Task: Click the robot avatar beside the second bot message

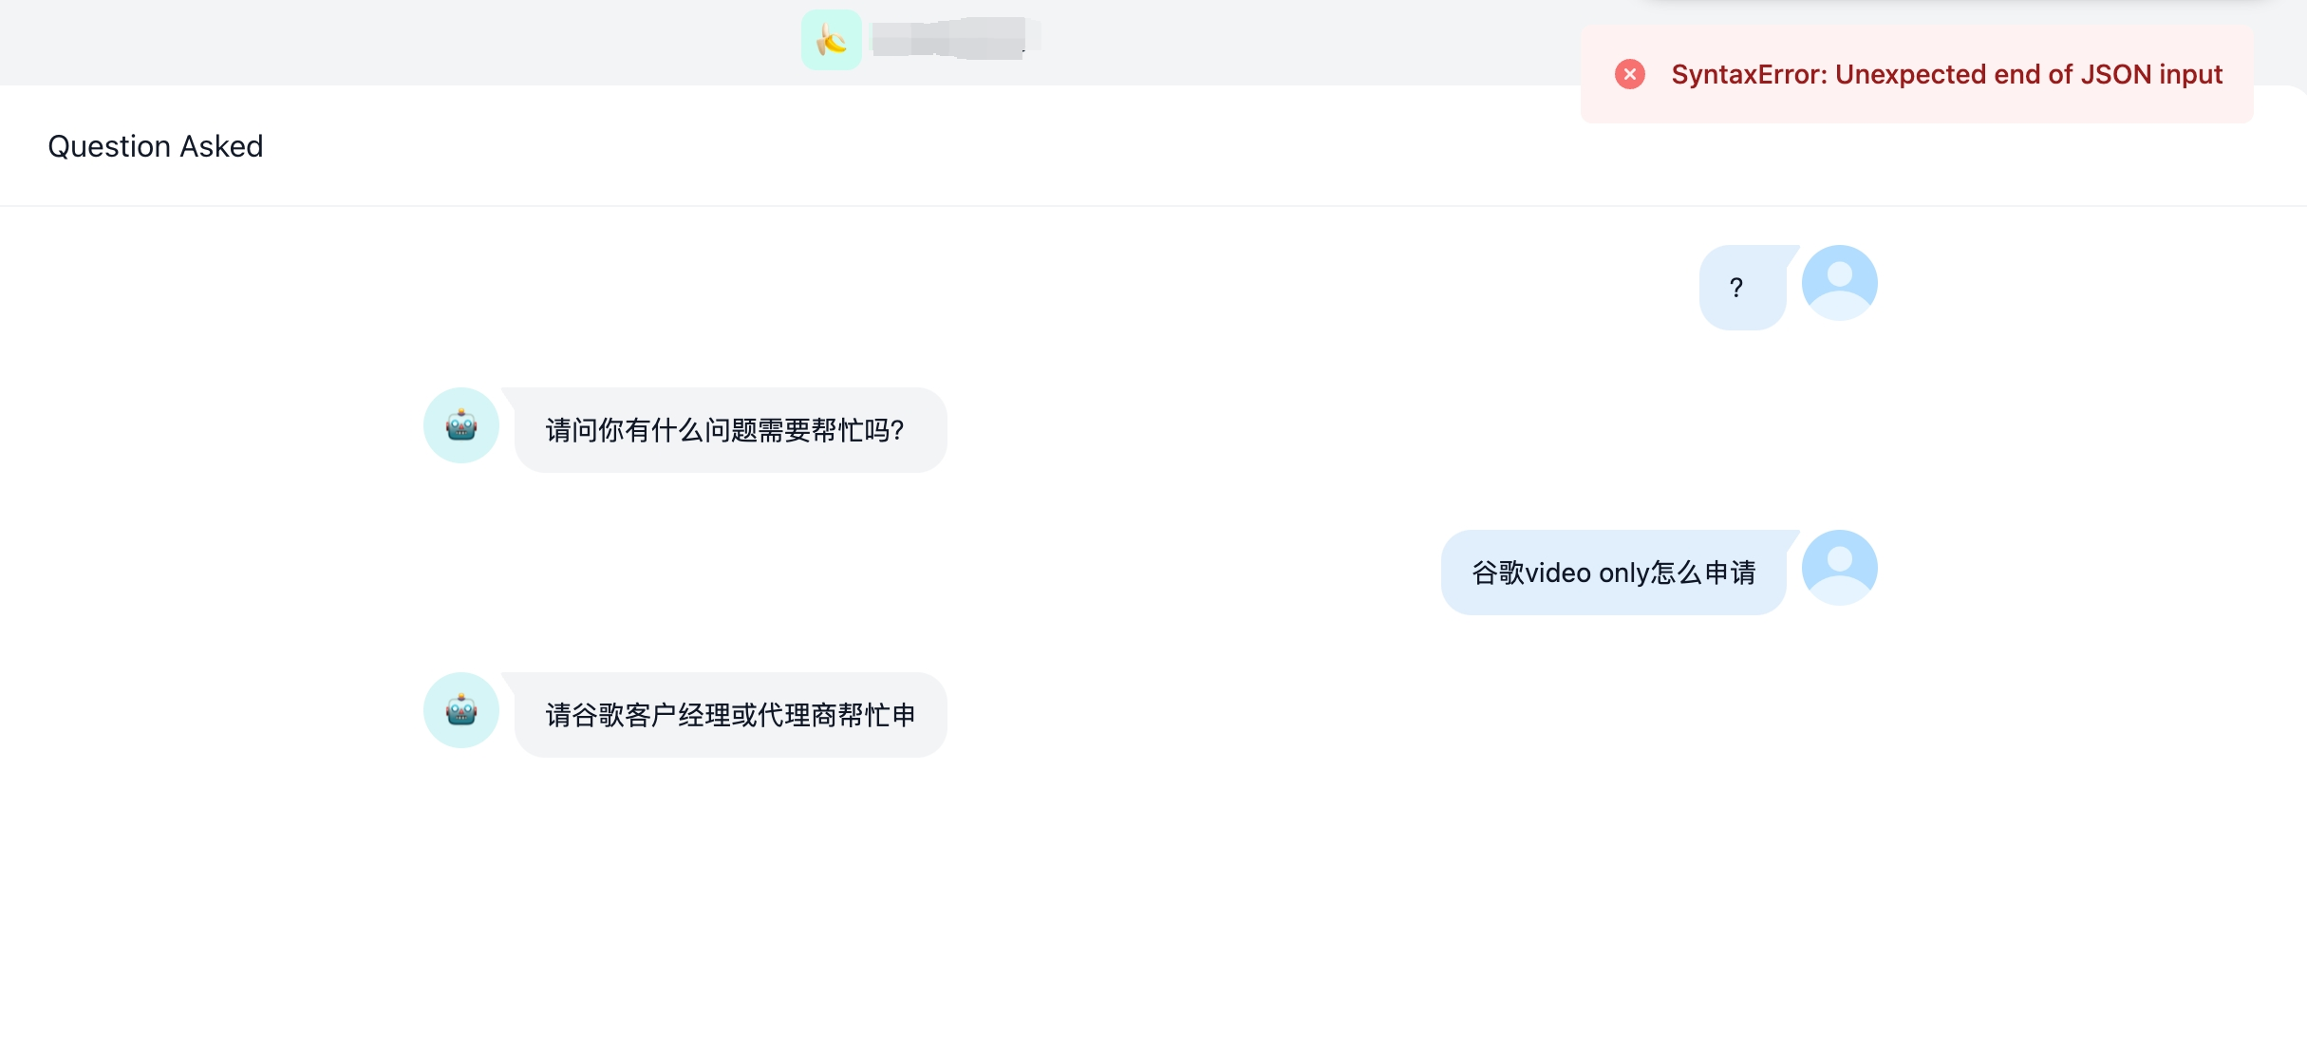Action: [460, 710]
